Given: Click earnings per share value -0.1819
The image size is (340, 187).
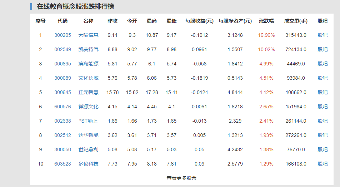Looking at the screenshot, I should click(199, 78).
